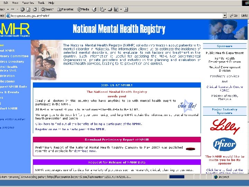Expand the Mail icon dropdown arrow
Image resolution: width=249 pixels, height=187 pixels.
point(105,9)
